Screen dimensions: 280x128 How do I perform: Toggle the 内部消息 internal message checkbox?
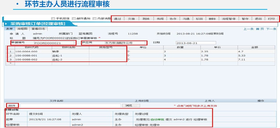pyautogui.click(x=94, y=18)
